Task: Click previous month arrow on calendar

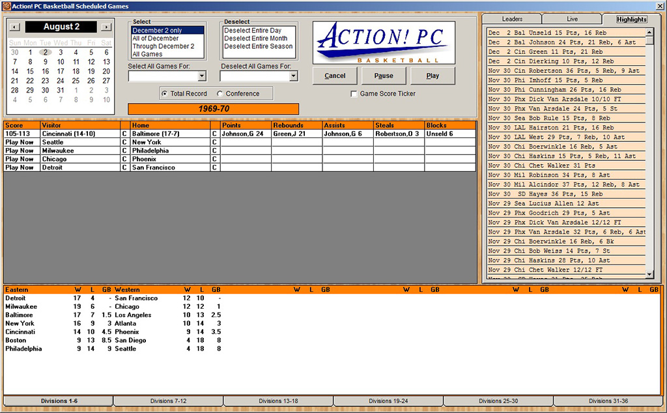Action: coord(14,27)
